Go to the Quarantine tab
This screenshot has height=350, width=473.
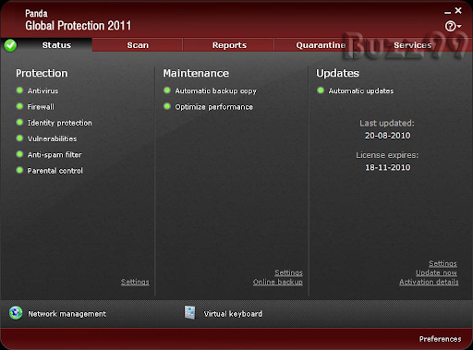[321, 45]
